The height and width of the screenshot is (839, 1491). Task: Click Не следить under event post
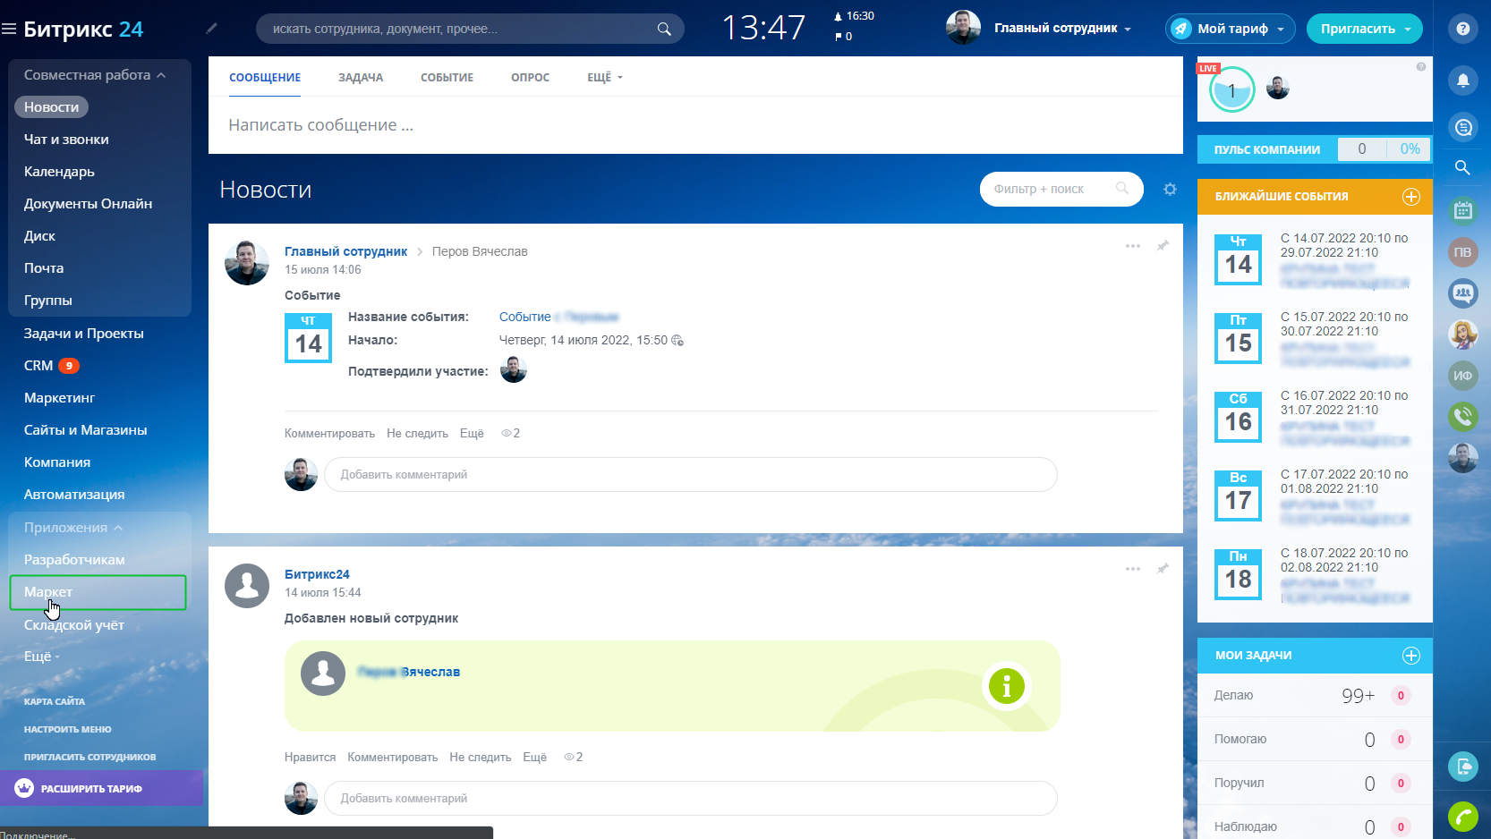417,434
